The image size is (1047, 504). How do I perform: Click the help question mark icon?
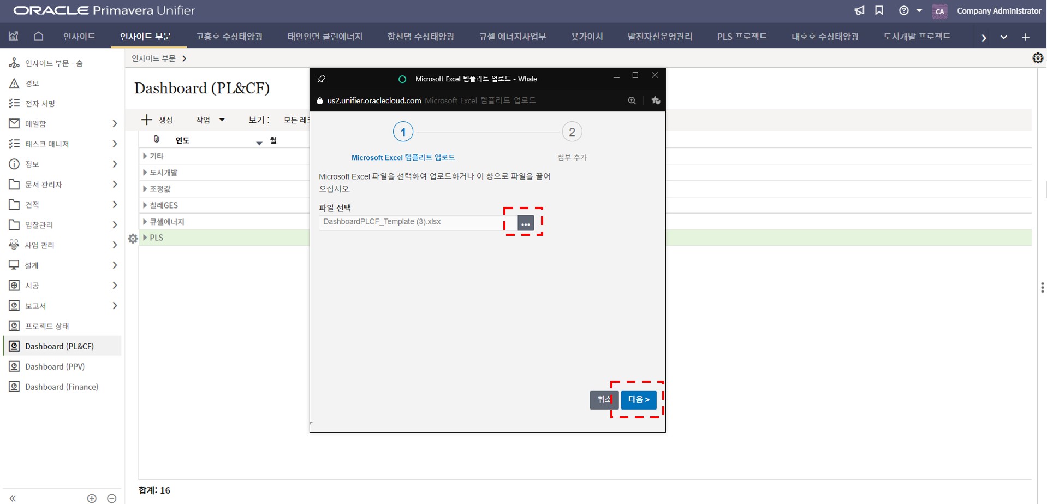click(904, 11)
